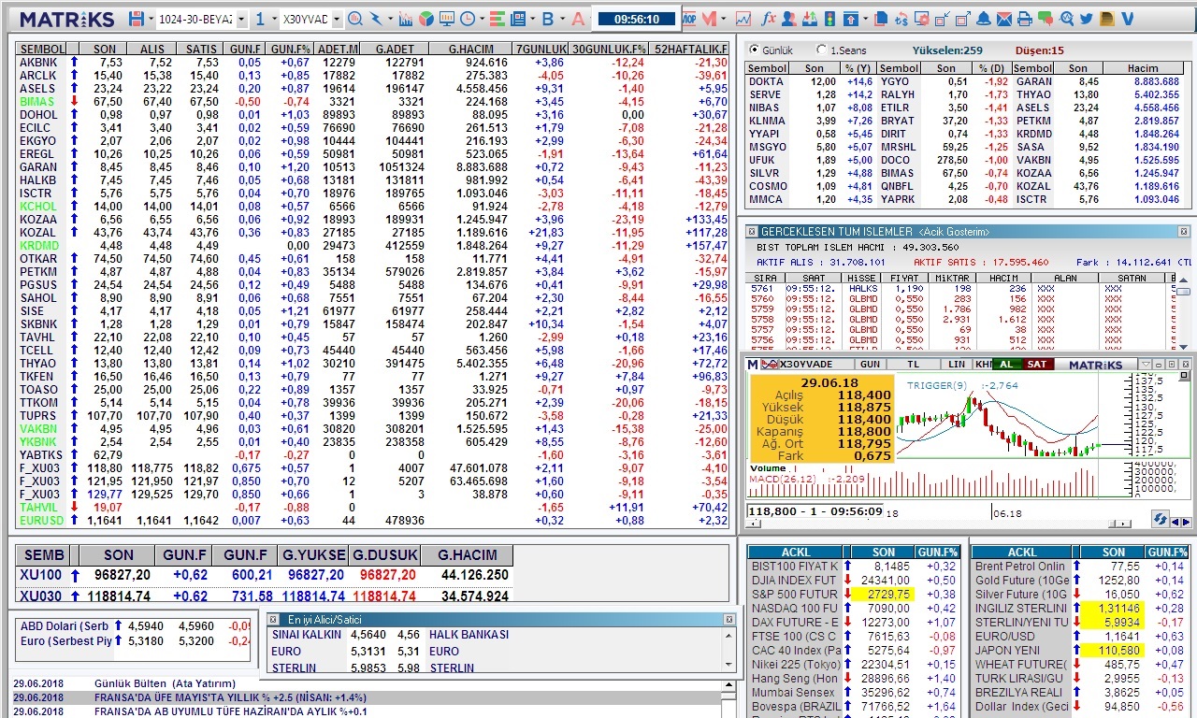Click the alarm bell icon
Image resolution: width=1197 pixels, height=718 pixels.
coord(984,19)
